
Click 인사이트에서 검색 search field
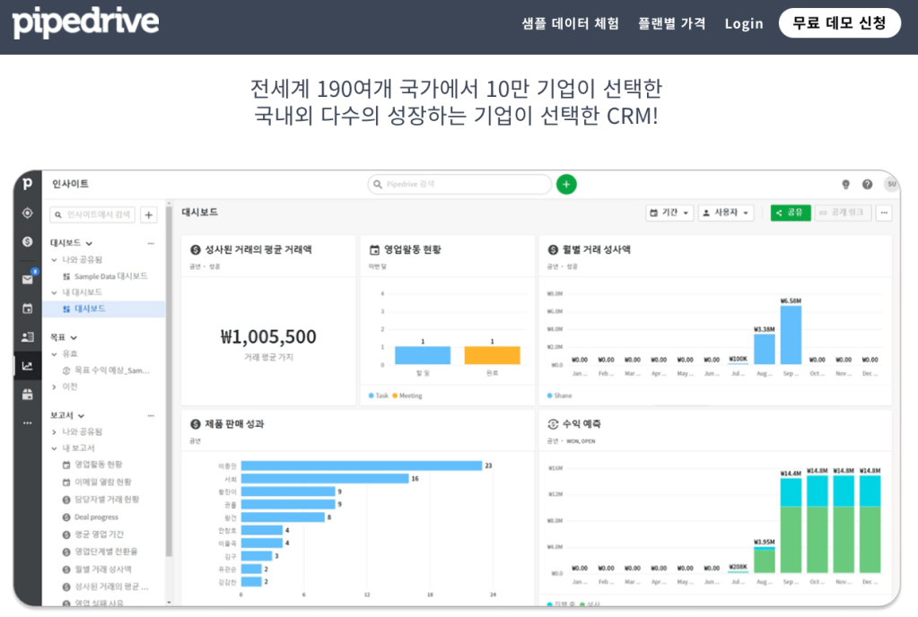(92, 214)
